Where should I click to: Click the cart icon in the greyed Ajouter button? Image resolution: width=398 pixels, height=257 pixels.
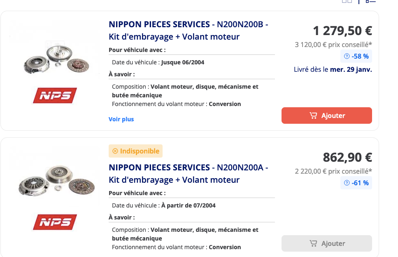[x=314, y=243]
